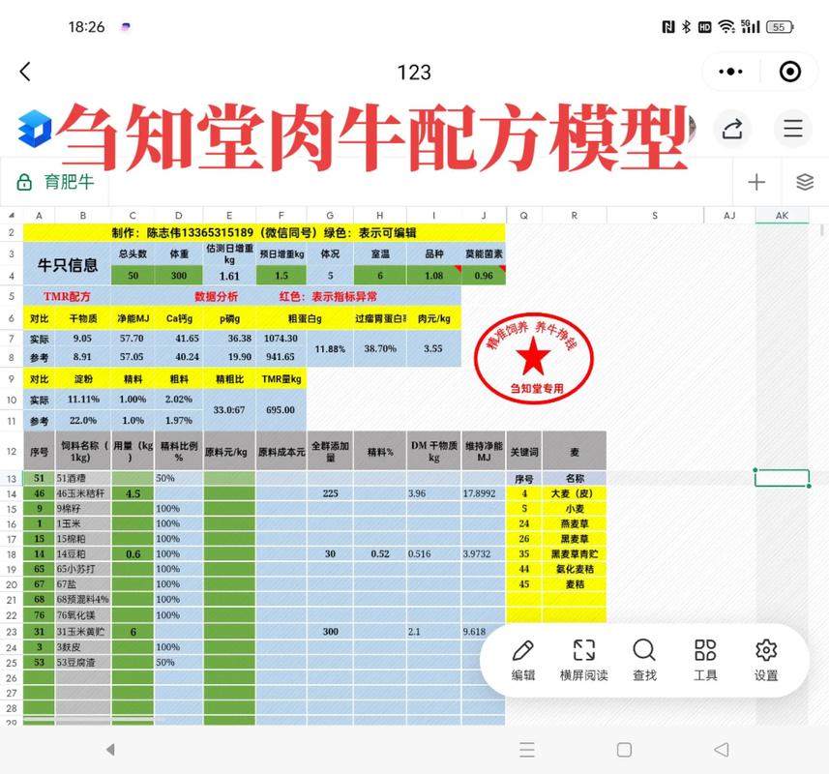Tap 横屏阅读 landscape reading button
The image size is (829, 774).
[x=583, y=660]
